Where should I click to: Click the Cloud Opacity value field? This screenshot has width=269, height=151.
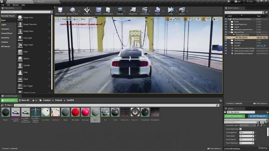click(x=246, y=140)
